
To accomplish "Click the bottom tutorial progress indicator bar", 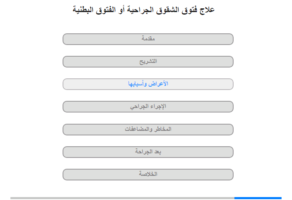I will pyautogui.click(x=146, y=198).
